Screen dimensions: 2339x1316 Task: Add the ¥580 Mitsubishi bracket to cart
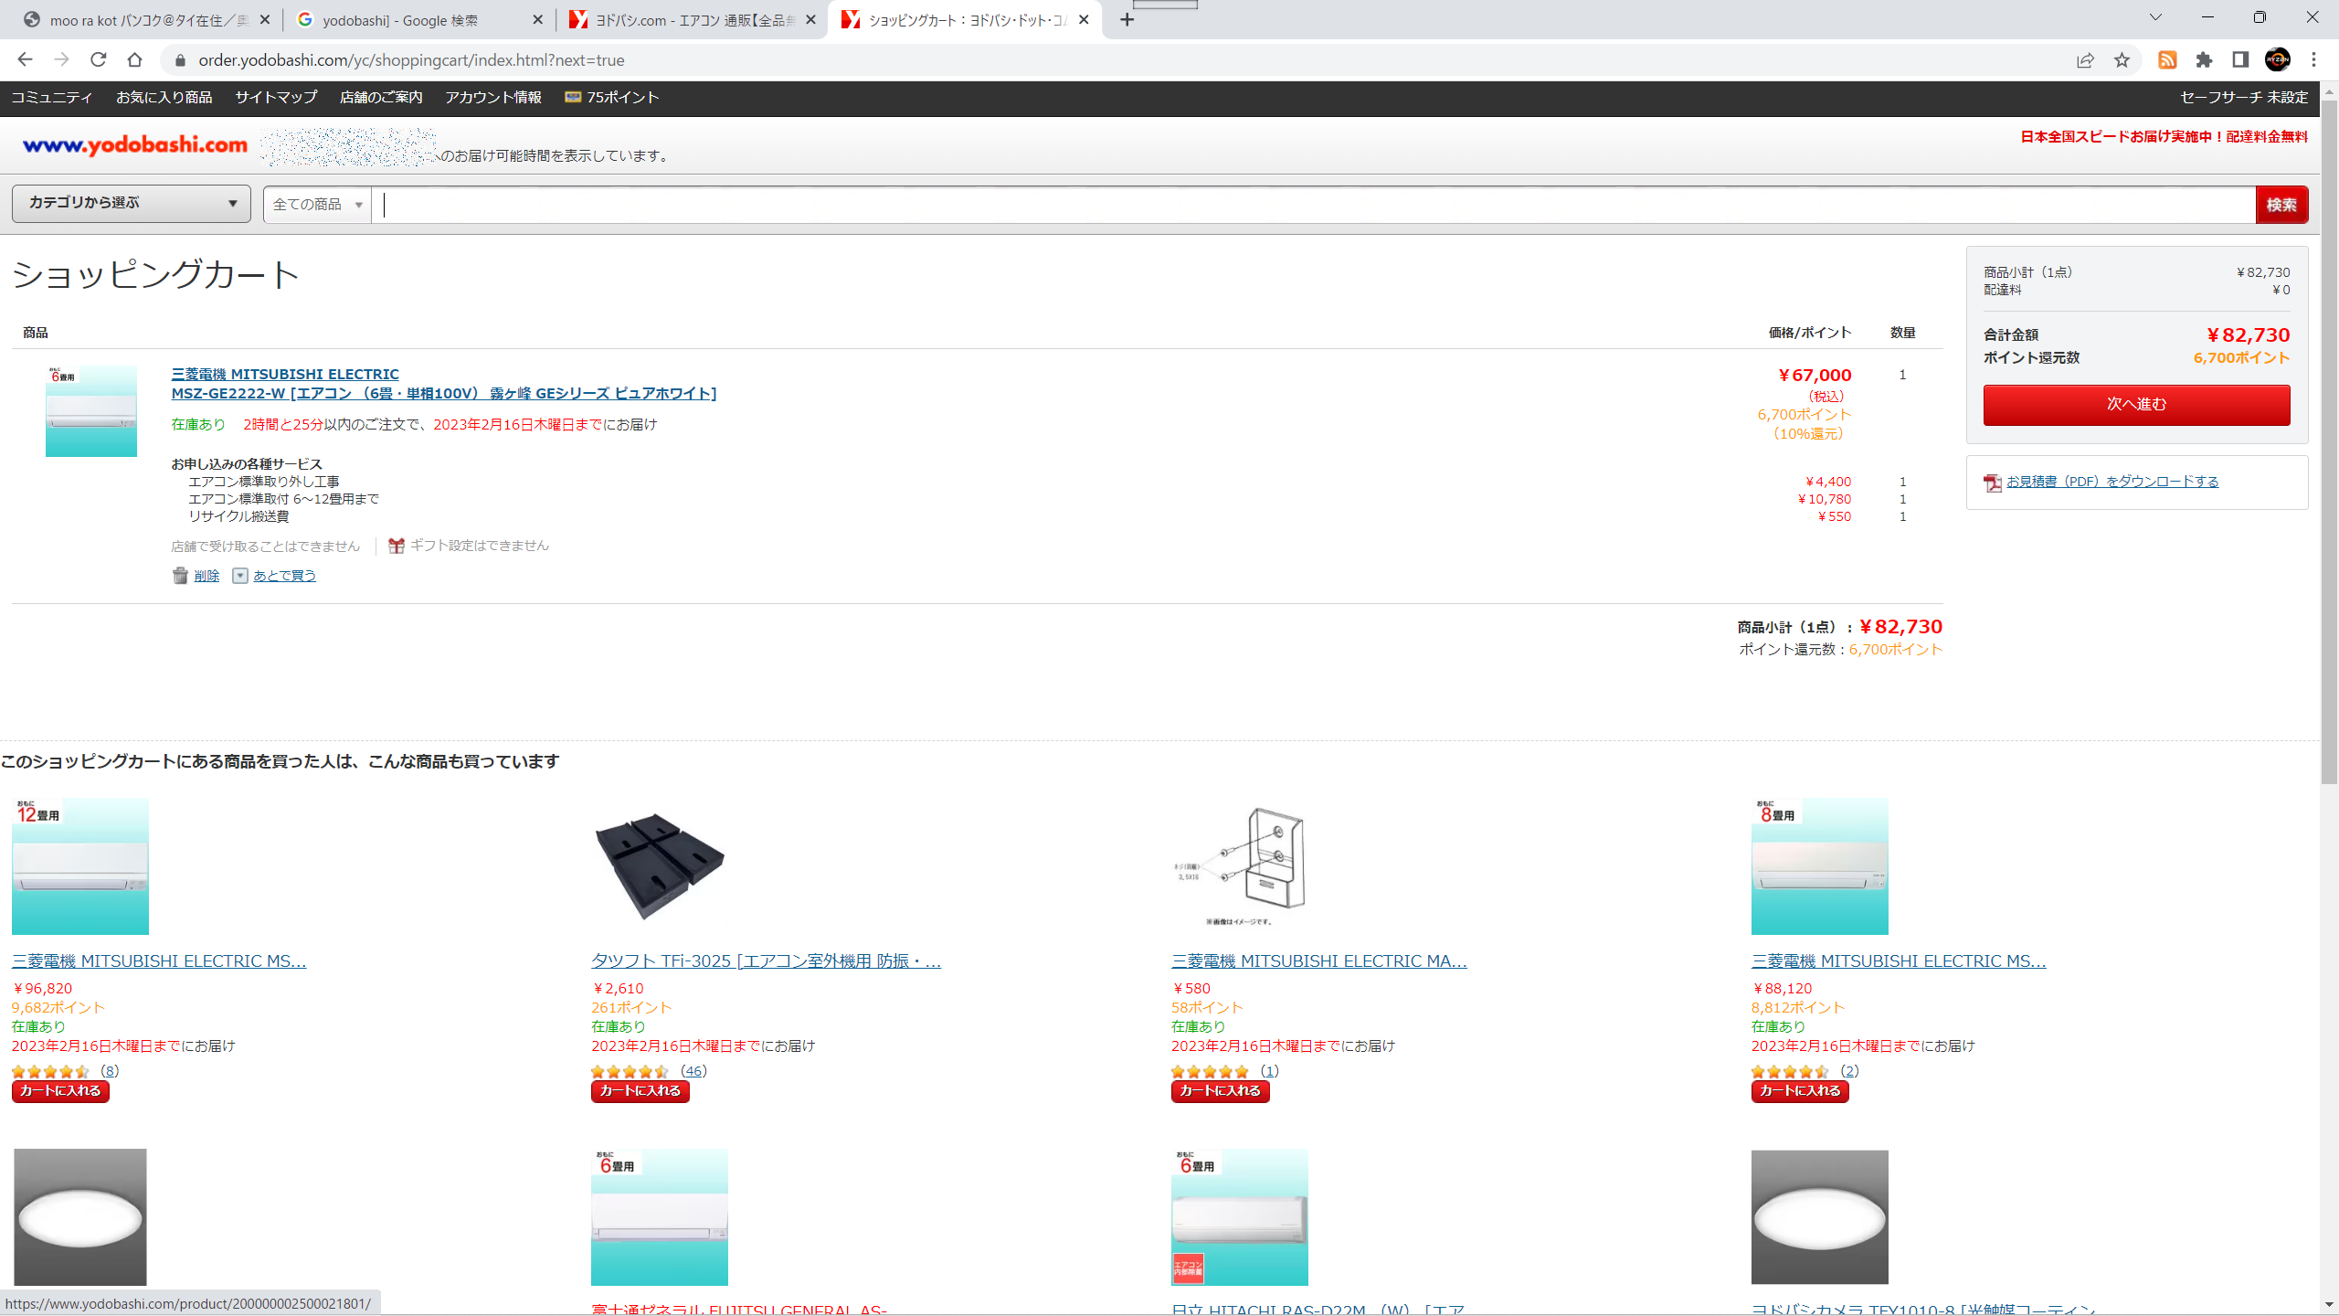point(1221,1091)
